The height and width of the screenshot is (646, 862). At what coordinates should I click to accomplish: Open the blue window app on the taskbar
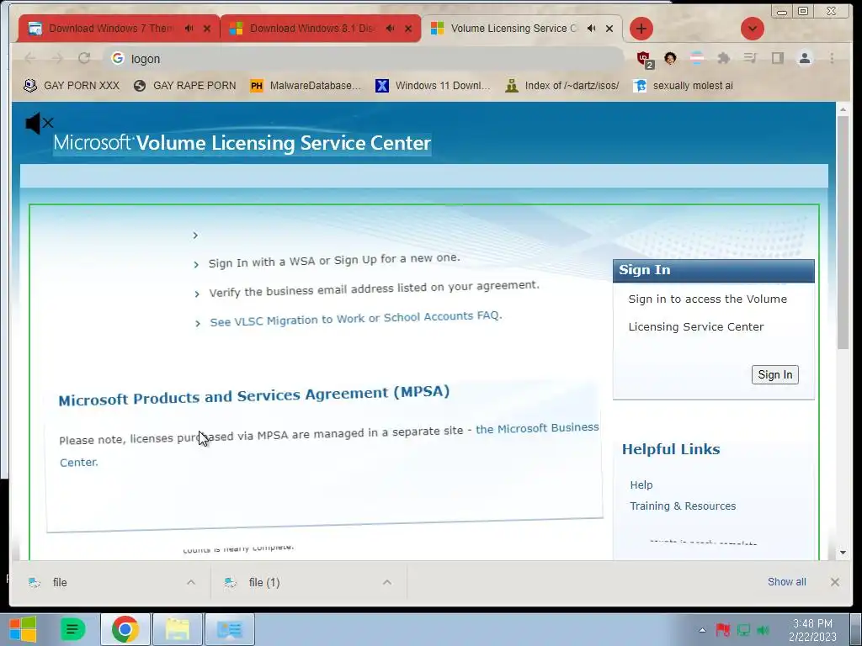229,629
